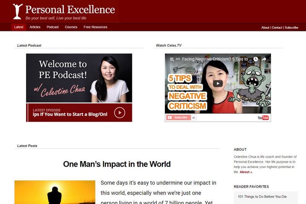
Task: Click the 4K subscriber count badge
Action: point(194,118)
